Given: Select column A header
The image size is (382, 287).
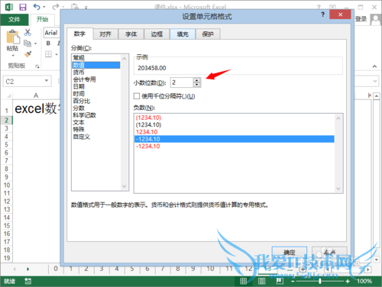Looking at the screenshot, I should pyautogui.click(x=36, y=95).
